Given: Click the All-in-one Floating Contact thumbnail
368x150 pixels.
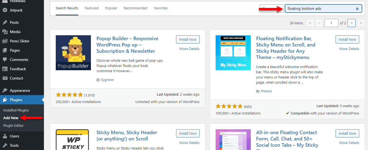Looking at the screenshot, I should (x=233, y=140).
